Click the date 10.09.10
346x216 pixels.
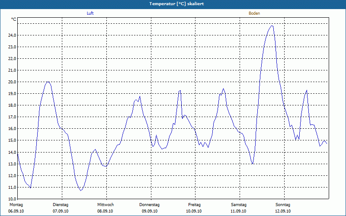click(x=194, y=211)
